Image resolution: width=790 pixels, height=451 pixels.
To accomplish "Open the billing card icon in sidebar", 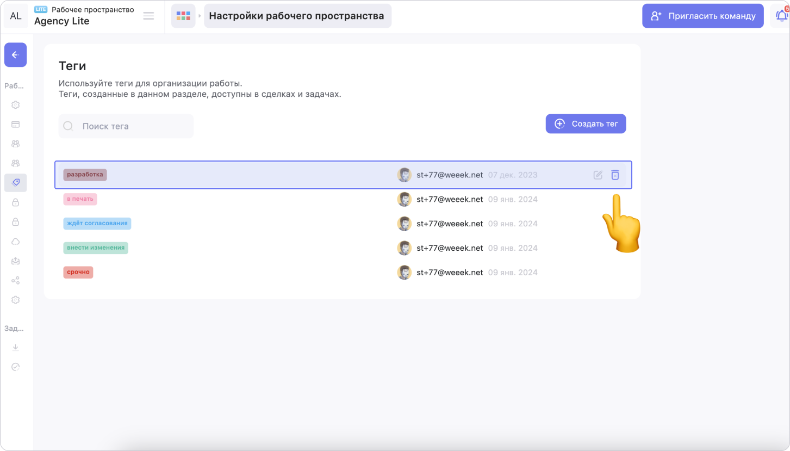I will (x=15, y=124).
